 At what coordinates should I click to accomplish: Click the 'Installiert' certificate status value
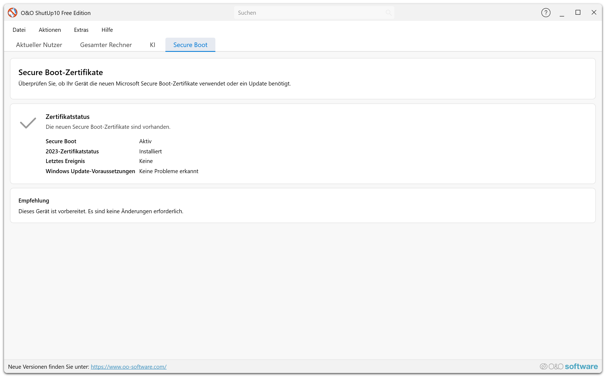coord(150,151)
